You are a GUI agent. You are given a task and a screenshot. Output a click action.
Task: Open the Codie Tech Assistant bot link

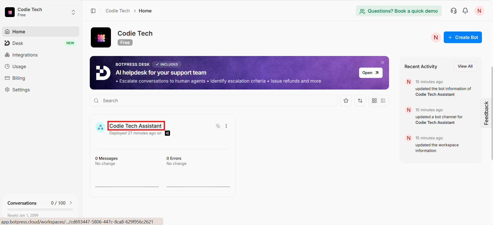click(135, 126)
